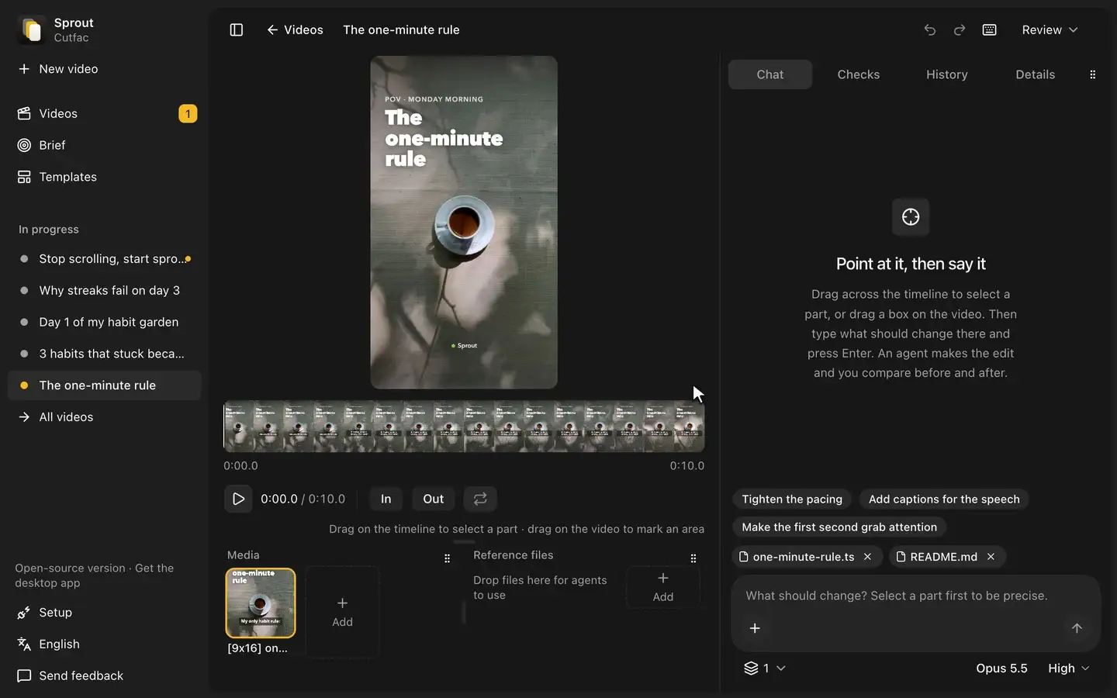The image size is (1117, 698).
Task: Switch to the Checks tab
Action: click(859, 74)
